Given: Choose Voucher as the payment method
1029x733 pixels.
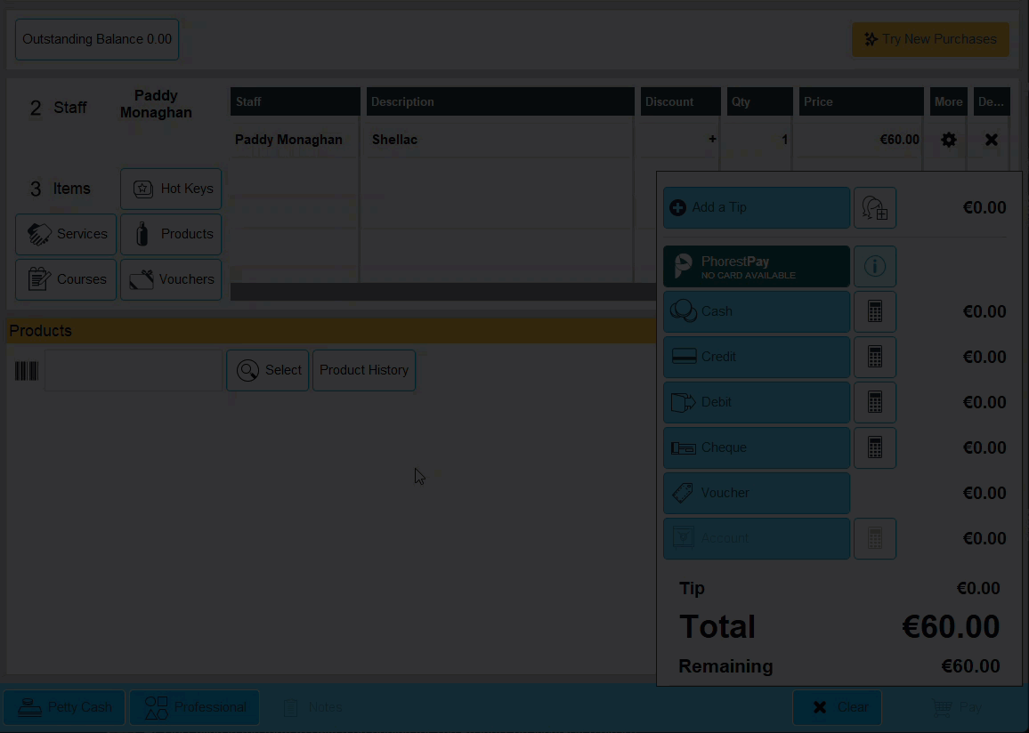Looking at the screenshot, I should tap(756, 493).
